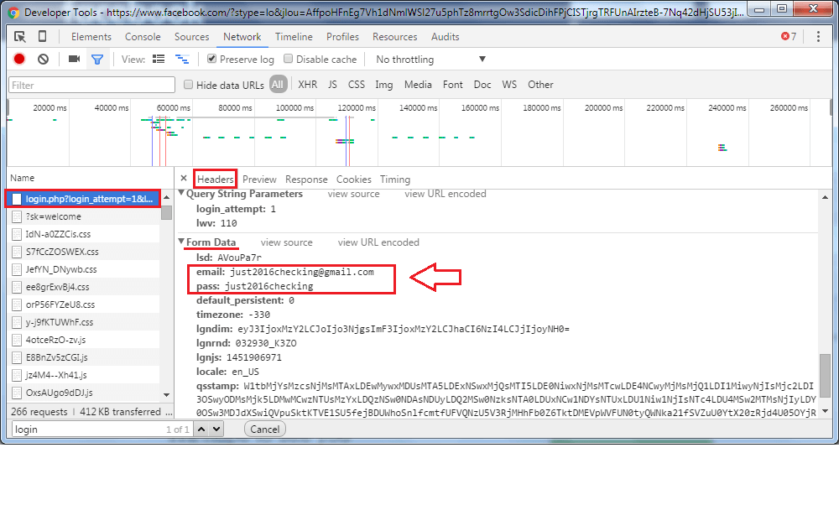This screenshot has width=839, height=531.
Task: Go to next search match
Action: click(x=216, y=429)
